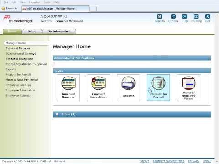Click the SBSRUNWS1 company name
The image size is (219, 164).
(x=54, y=16)
